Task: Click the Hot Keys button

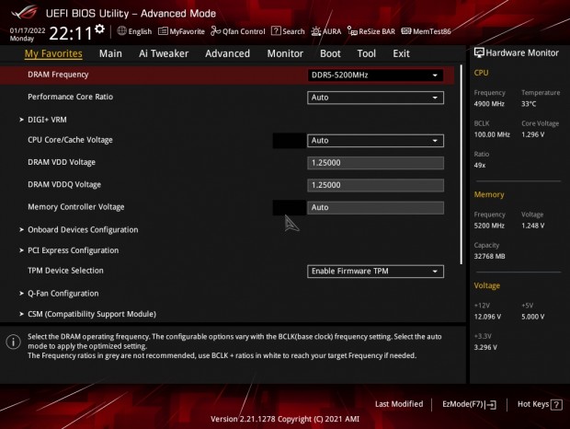Action: pyautogui.click(x=539, y=404)
